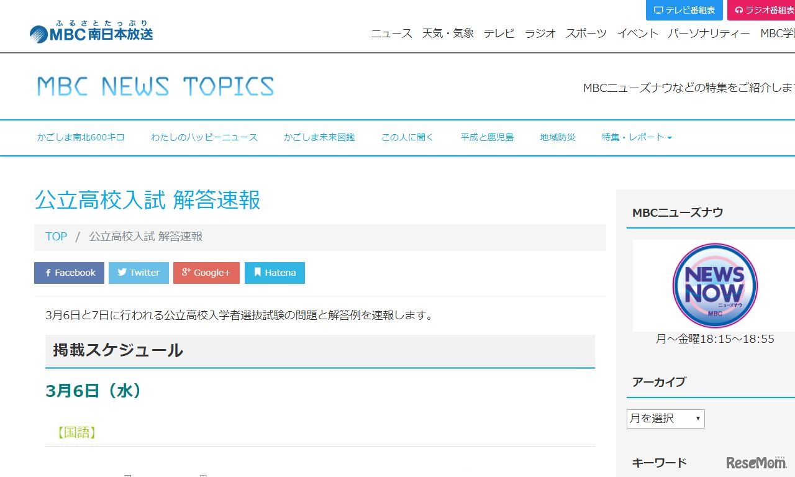Select 天気・気象 from the top navigation
Viewport: 795px width, 477px height.
[x=448, y=34]
